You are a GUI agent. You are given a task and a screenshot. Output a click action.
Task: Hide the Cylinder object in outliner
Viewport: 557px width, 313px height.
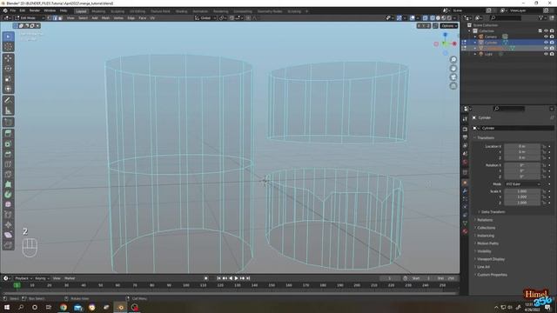click(546, 43)
